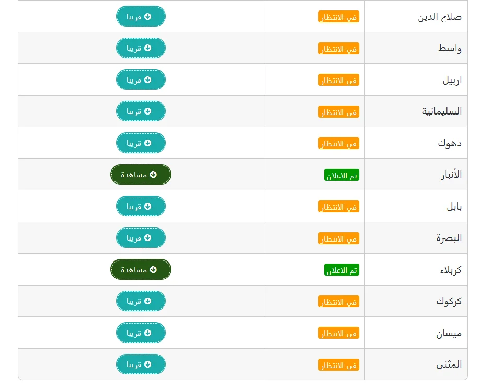Click the في الانتظار badge for المثنى

coord(339,365)
